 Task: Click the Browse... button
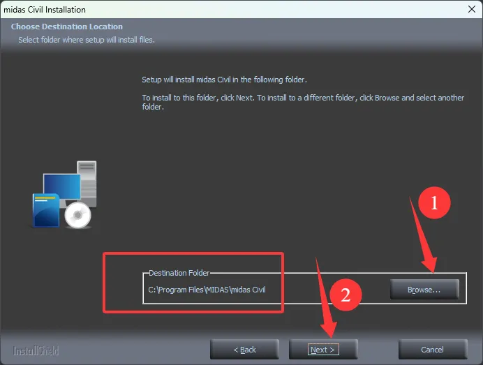point(424,289)
